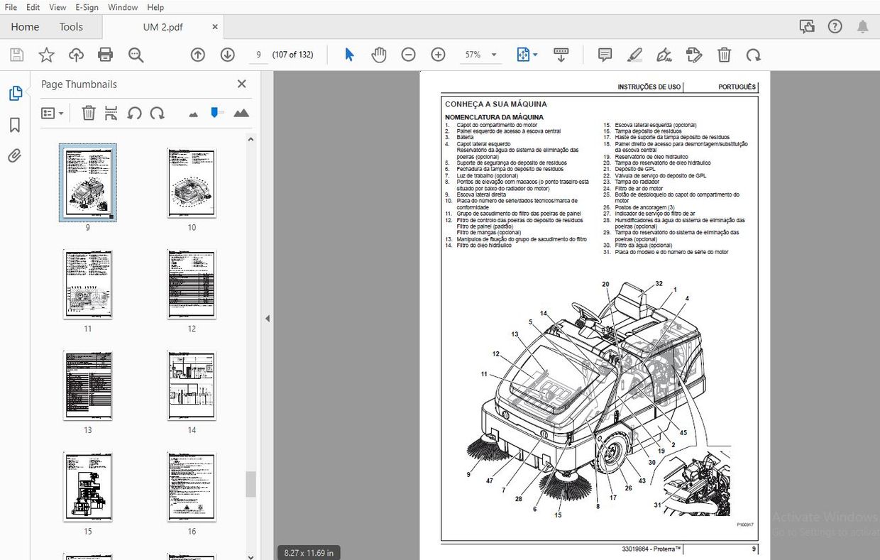Switch to the Tools tab
This screenshot has height=560, width=880.
click(71, 26)
